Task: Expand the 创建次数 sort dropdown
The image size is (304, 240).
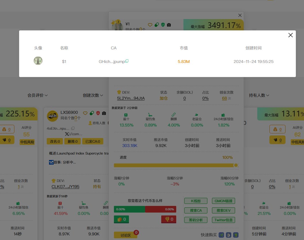Action: click(93, 95)
